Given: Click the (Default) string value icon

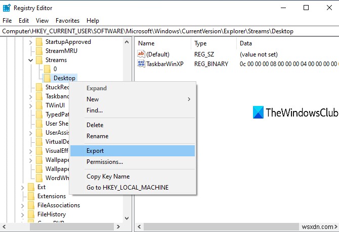Looking at the screenshot, I should (141, 54).
